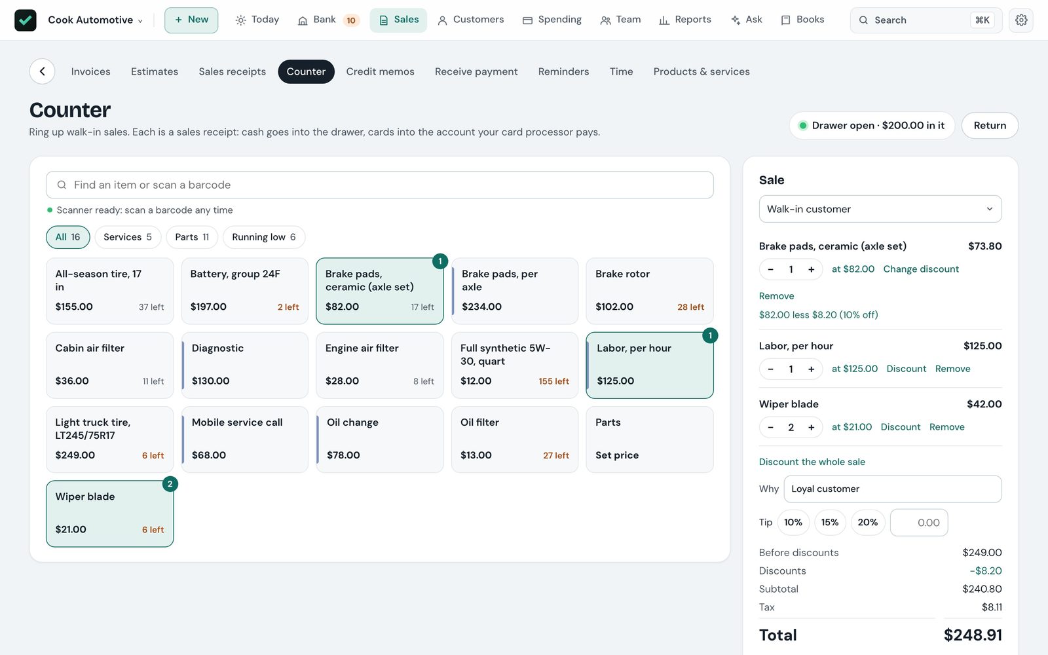Click the Cook Automotive checkmark logo
Viewport: 1048px width, 655px height.
pos(26,20)
